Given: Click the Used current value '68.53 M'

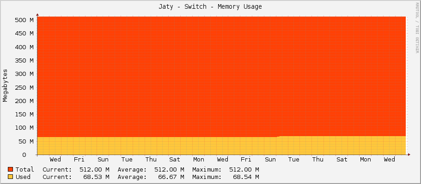Looking at the screenshot, I should pos(96,177).
